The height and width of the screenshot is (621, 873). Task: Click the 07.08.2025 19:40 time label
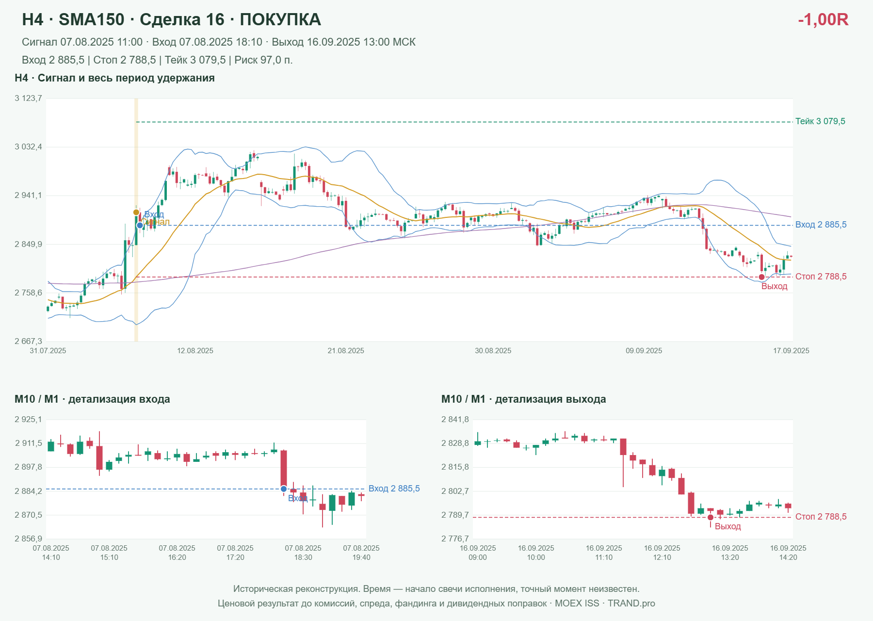361,553
